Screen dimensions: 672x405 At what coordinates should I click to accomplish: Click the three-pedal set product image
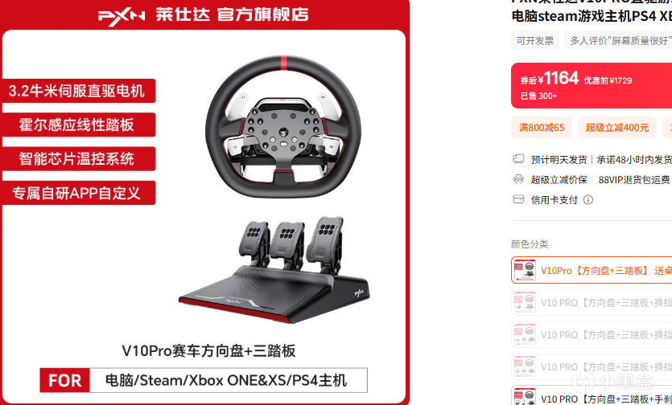click(x=274, y=270)
